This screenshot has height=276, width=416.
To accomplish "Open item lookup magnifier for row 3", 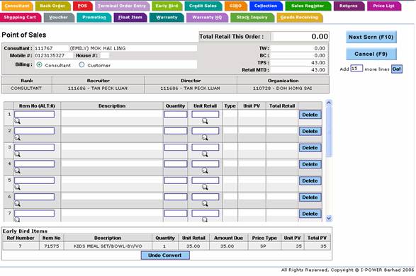I will [17, 154].
